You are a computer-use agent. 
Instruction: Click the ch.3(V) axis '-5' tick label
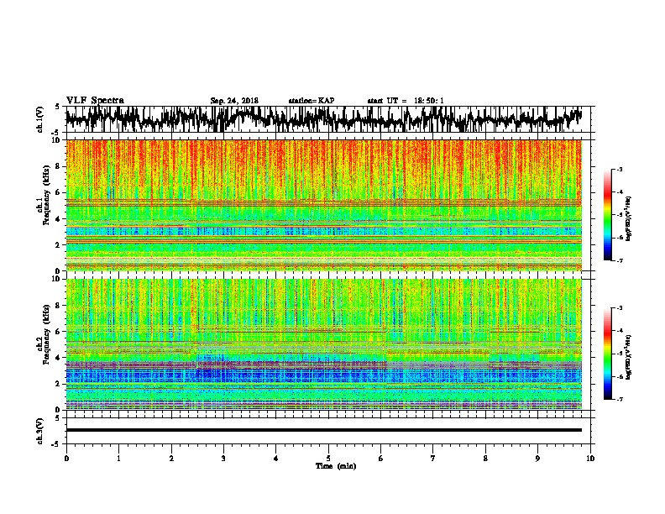(x=56, y=444)
